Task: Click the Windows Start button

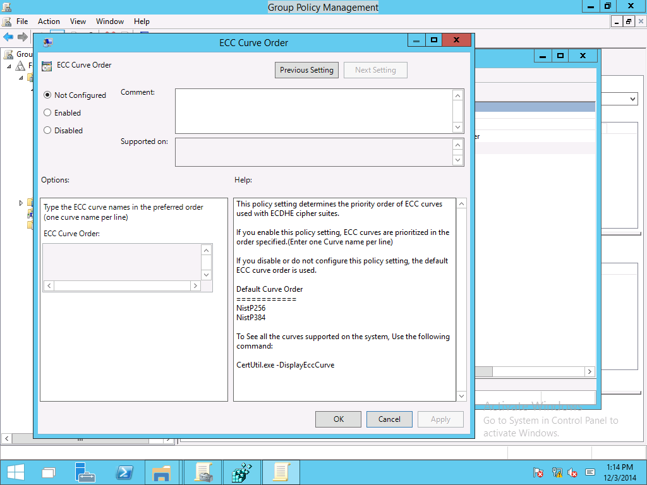Action: [15, 472]
